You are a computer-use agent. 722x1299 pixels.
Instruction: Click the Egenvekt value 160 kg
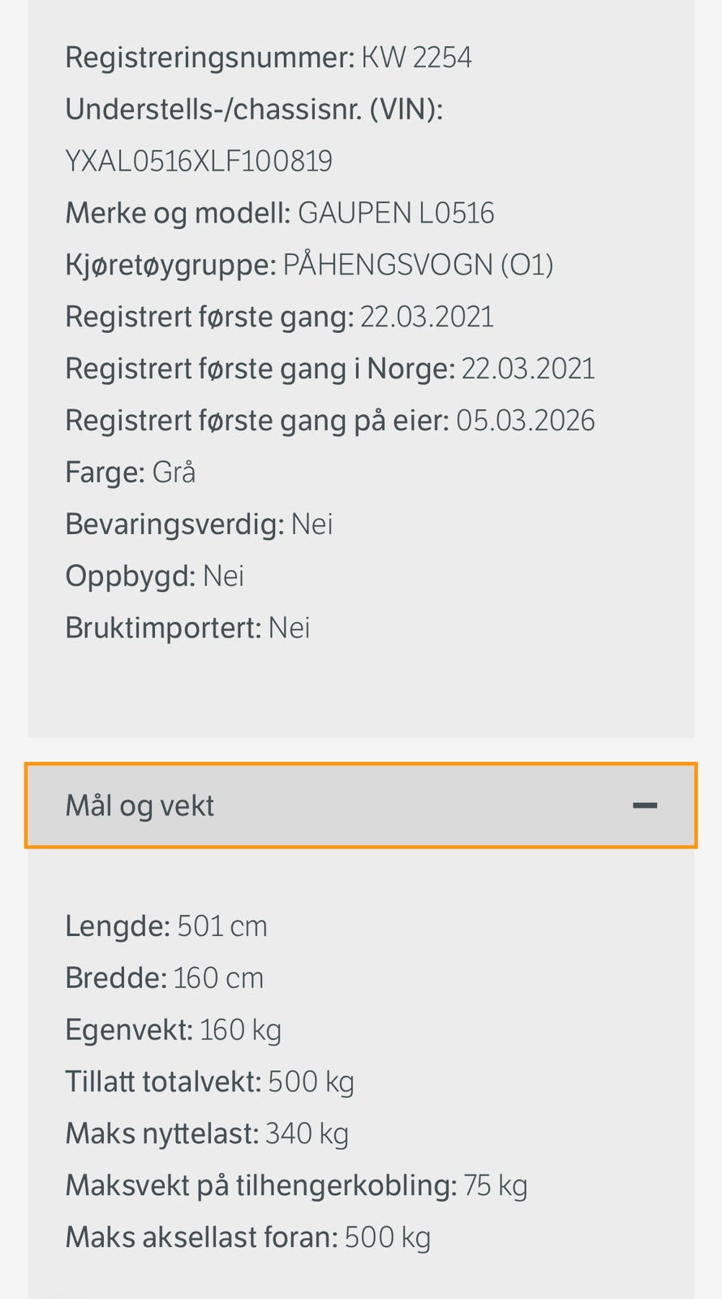(240, 1030)
